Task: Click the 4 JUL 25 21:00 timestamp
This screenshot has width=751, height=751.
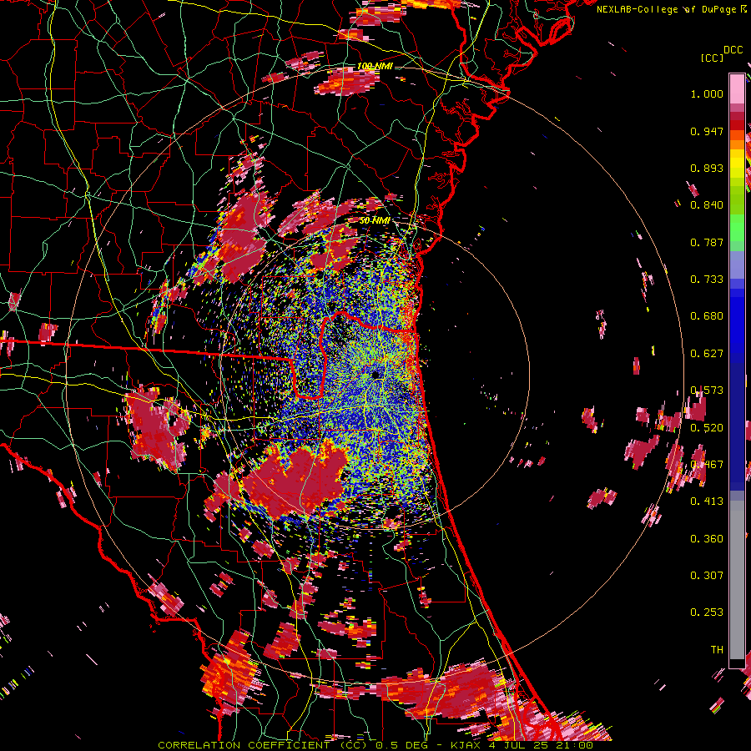Action: click(542, 745)
